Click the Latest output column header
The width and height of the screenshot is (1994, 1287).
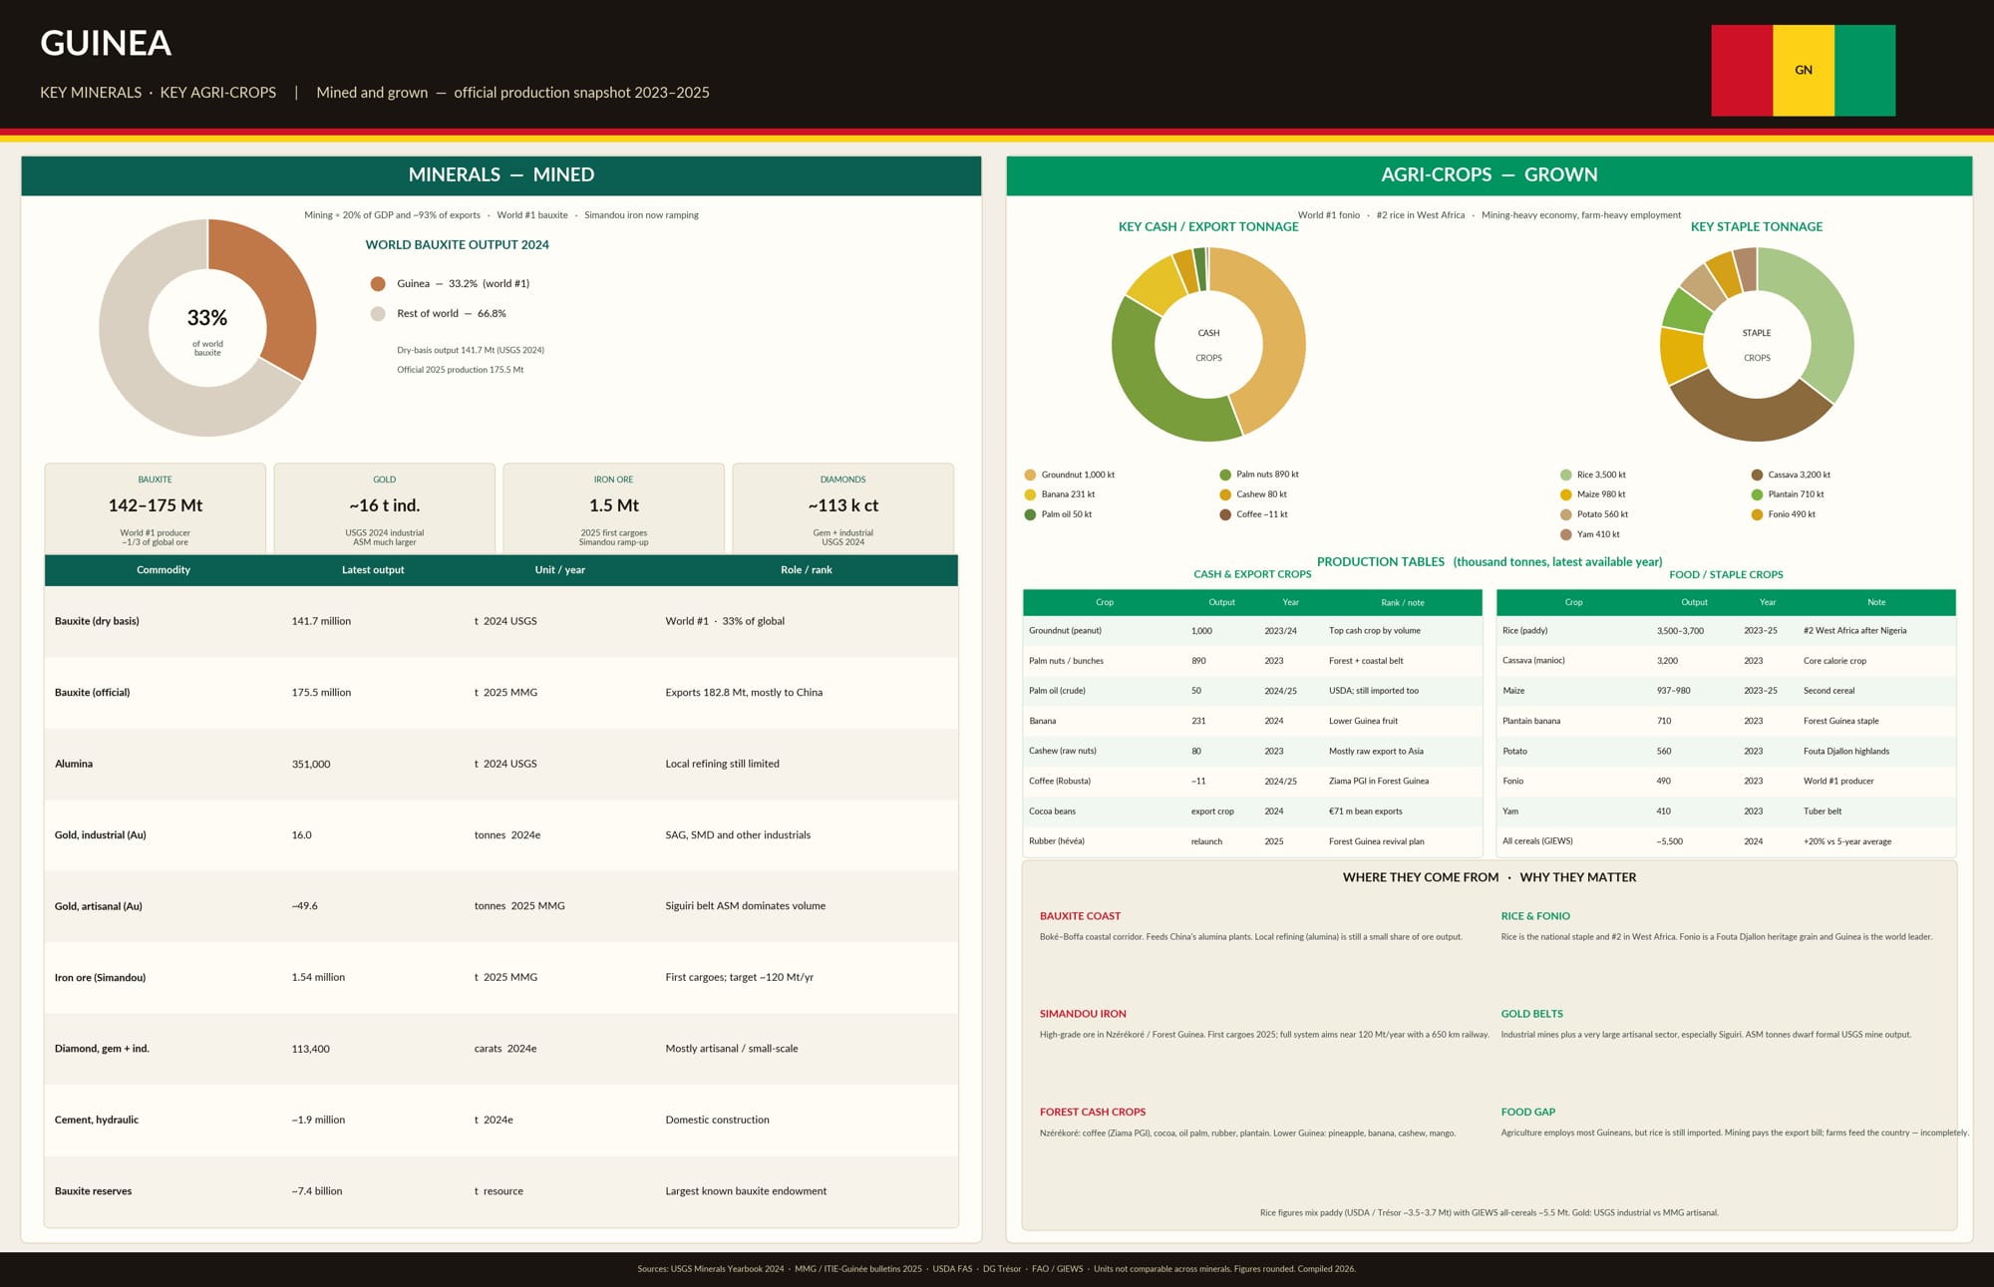coord(373,570)
